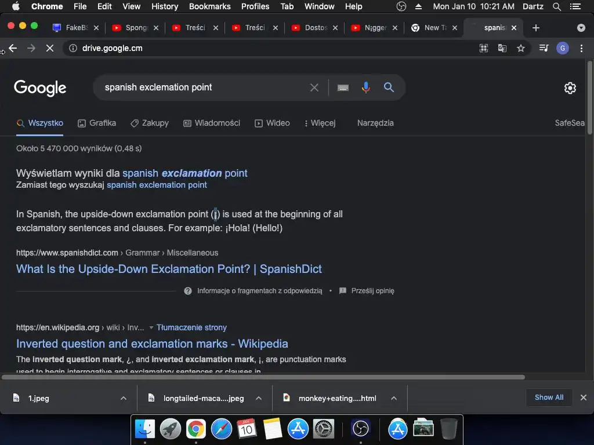Open Chrome three-dot menu
This screenshot has height=445, width=594.
pos(581,48)
